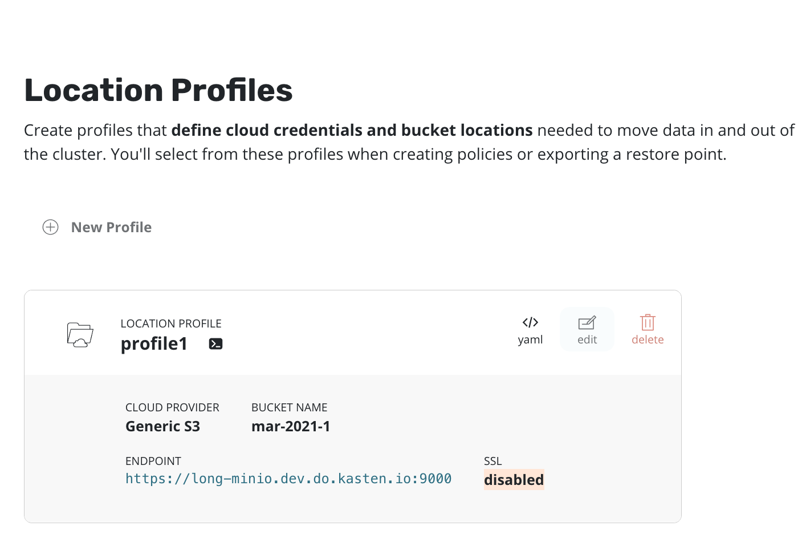Click the CLOUD PROVIDER field label
The width and height of the screenshot is (810, 534).
pyautogui.click(x=172, y=407)
